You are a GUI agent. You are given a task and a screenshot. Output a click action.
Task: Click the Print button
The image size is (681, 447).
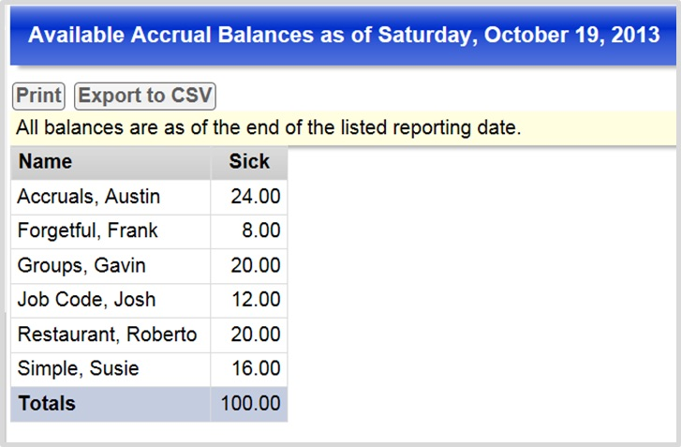click(x=38, y=96)
